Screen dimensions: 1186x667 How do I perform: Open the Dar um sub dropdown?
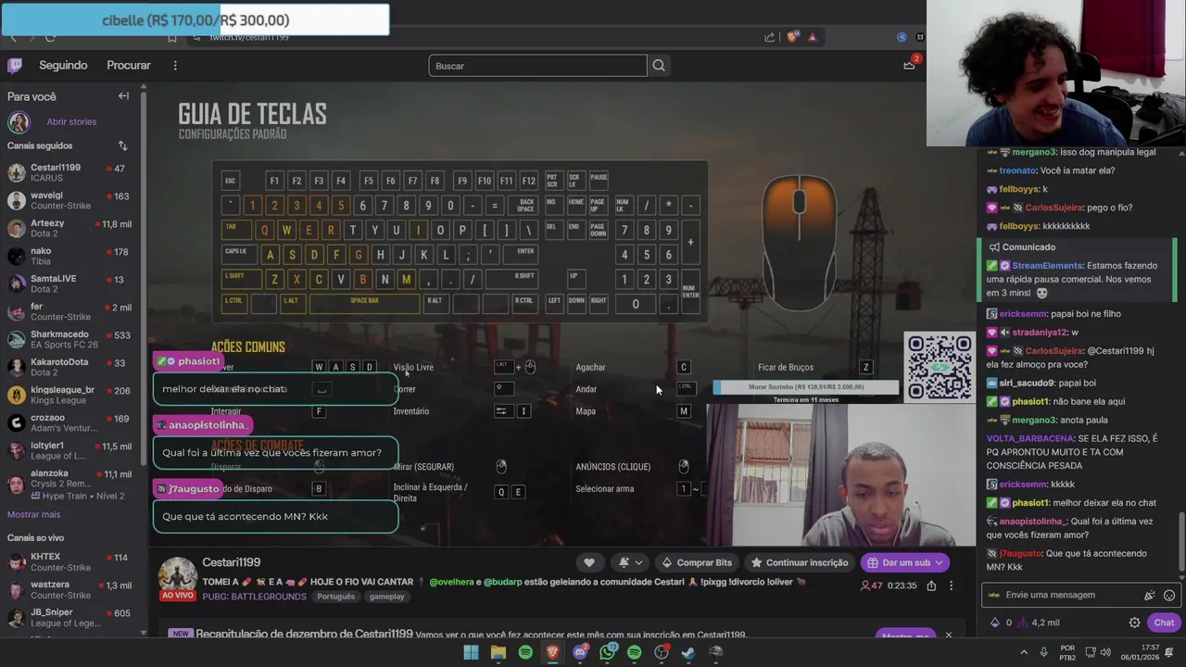coord(905,562)
